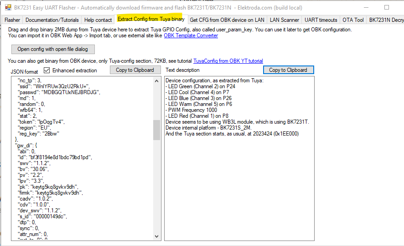Image resolution: width=404 pixels, height=246 pixels.
Task: Click the "wfb64": 1 line
Action: tap(30, 110)
